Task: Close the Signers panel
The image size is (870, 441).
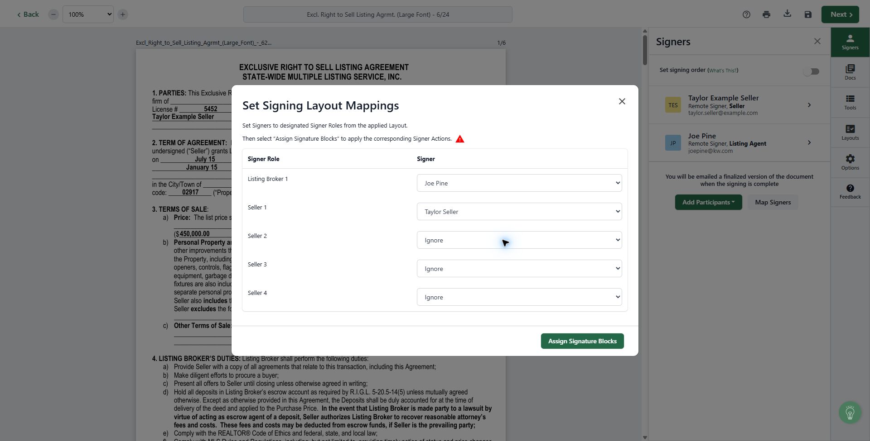Action: pyautogui.click(x=817, y=41)
